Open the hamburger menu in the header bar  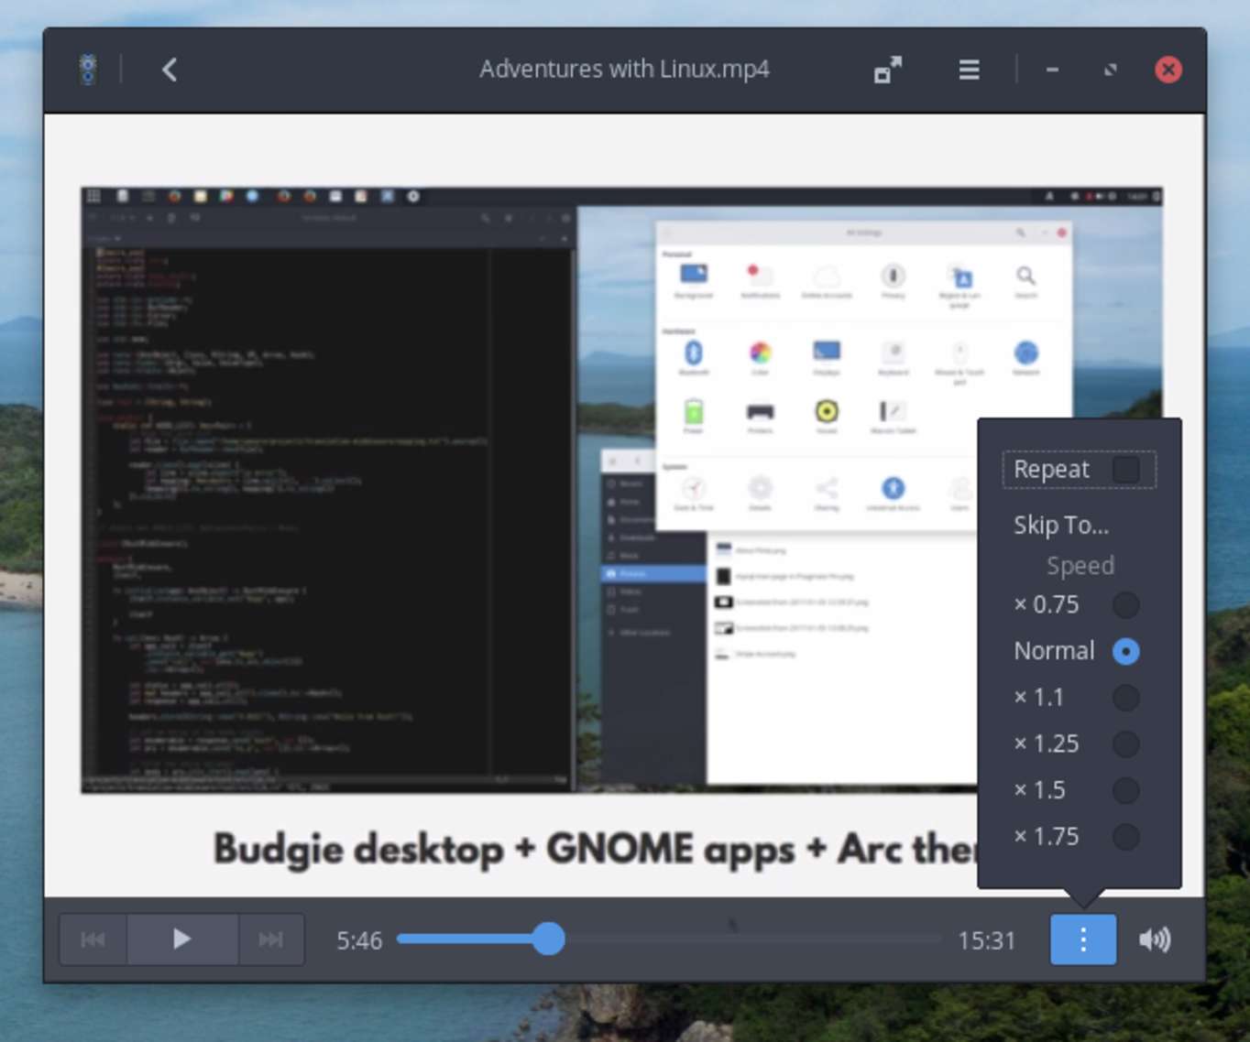tap(969, 70)
